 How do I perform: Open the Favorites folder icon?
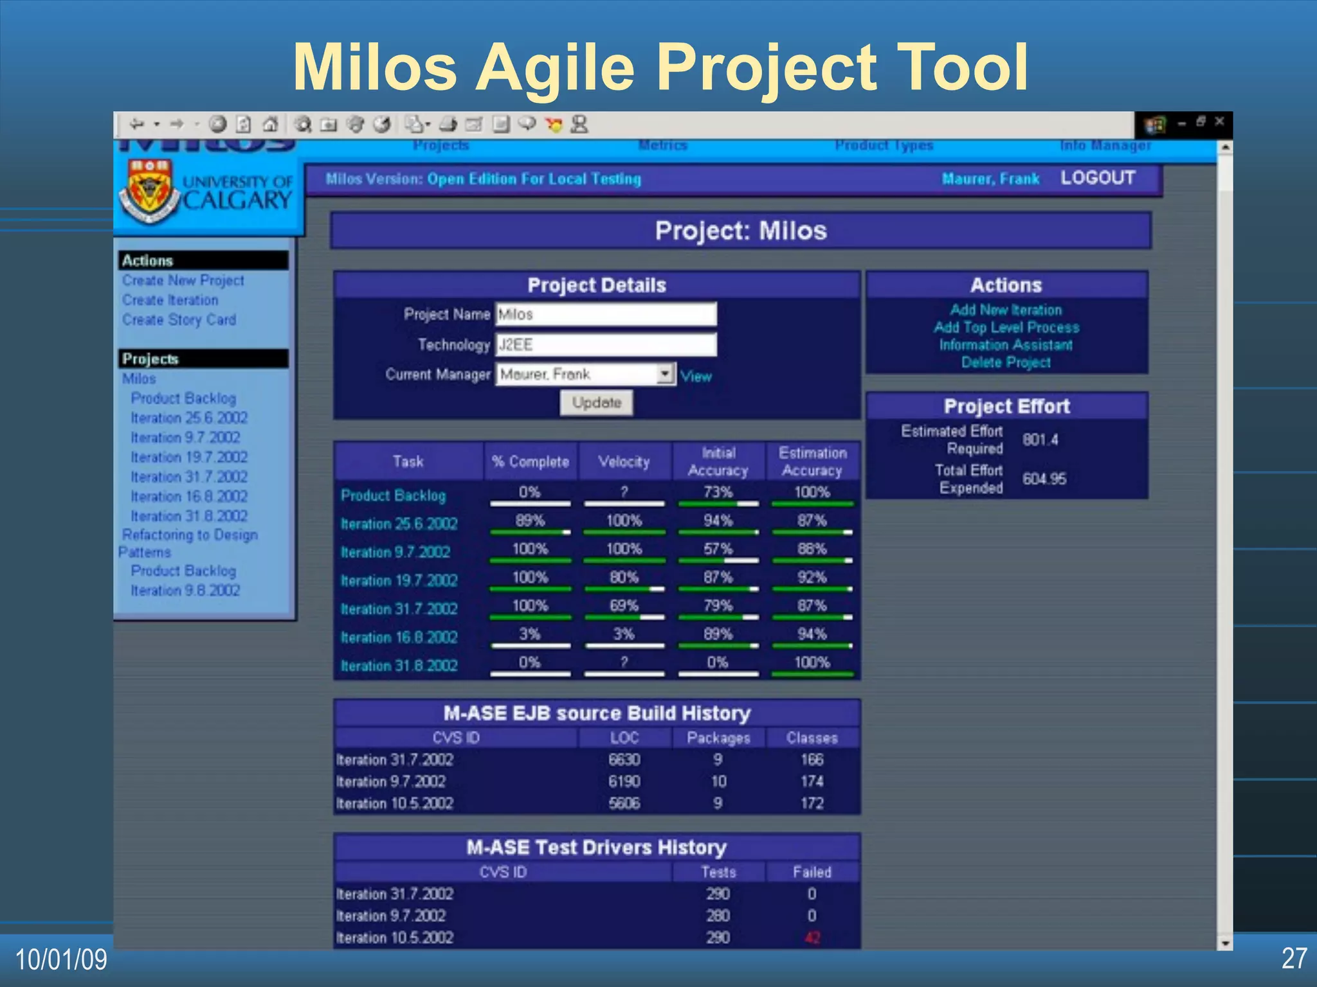click(x=329, y=124)
